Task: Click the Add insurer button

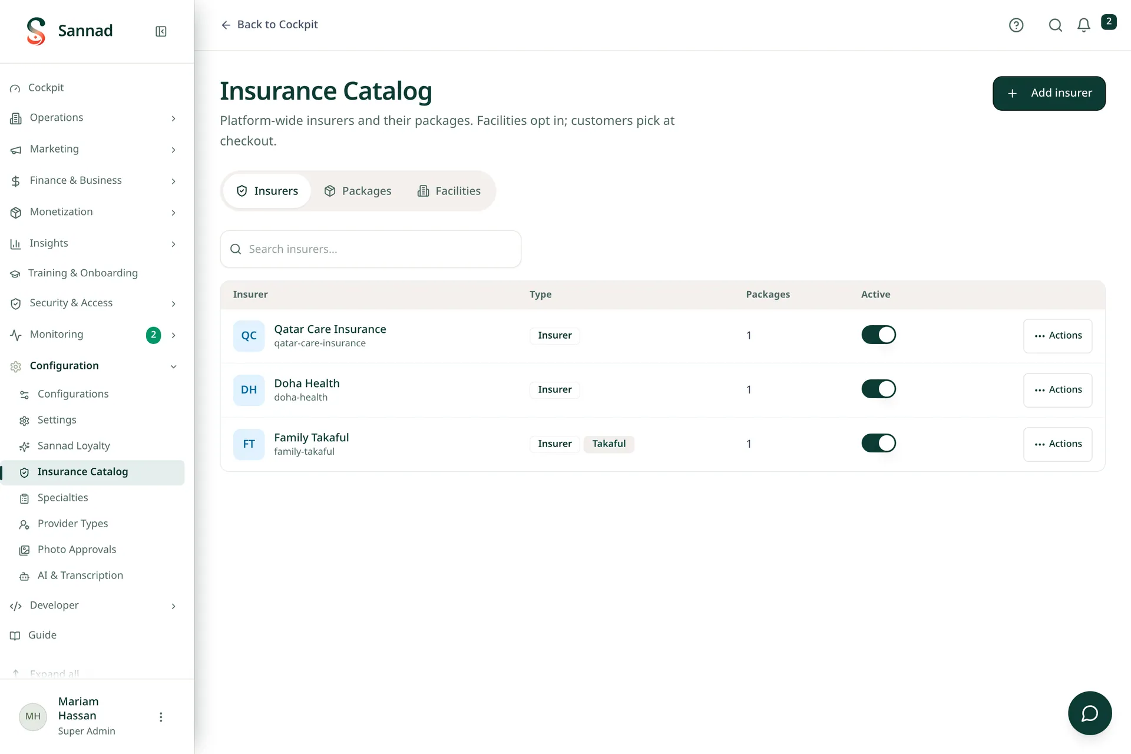Action: click(x=1049, y=93)
